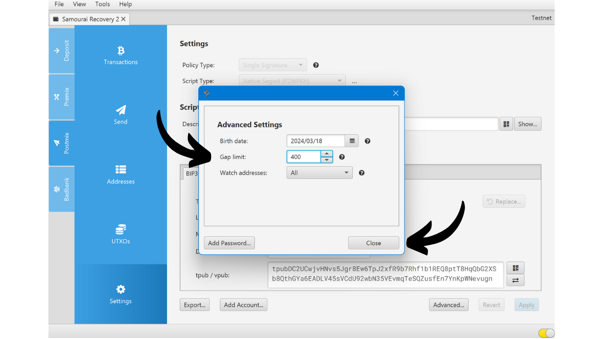Toggle the yellow server connection switch
Image resolution: width=603 pixels, height=339 pixels.
point(546,333)
